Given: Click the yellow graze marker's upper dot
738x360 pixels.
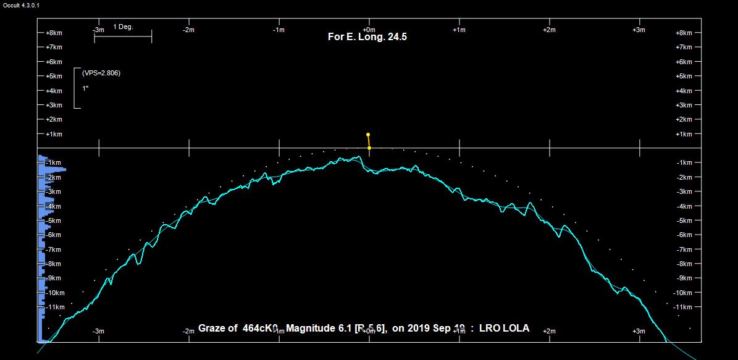Looking at the screenshot, I should pyautogui.click(x=368, y=134).
